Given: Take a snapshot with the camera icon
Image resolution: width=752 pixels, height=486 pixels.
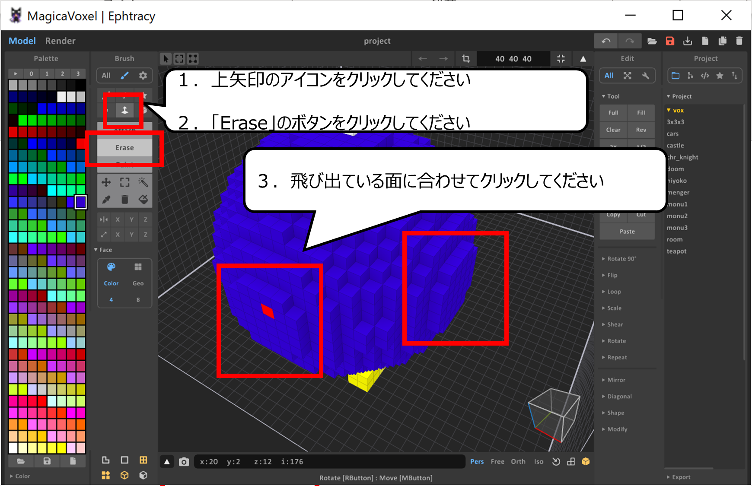Looking at the screenshot, I should 184,462.
